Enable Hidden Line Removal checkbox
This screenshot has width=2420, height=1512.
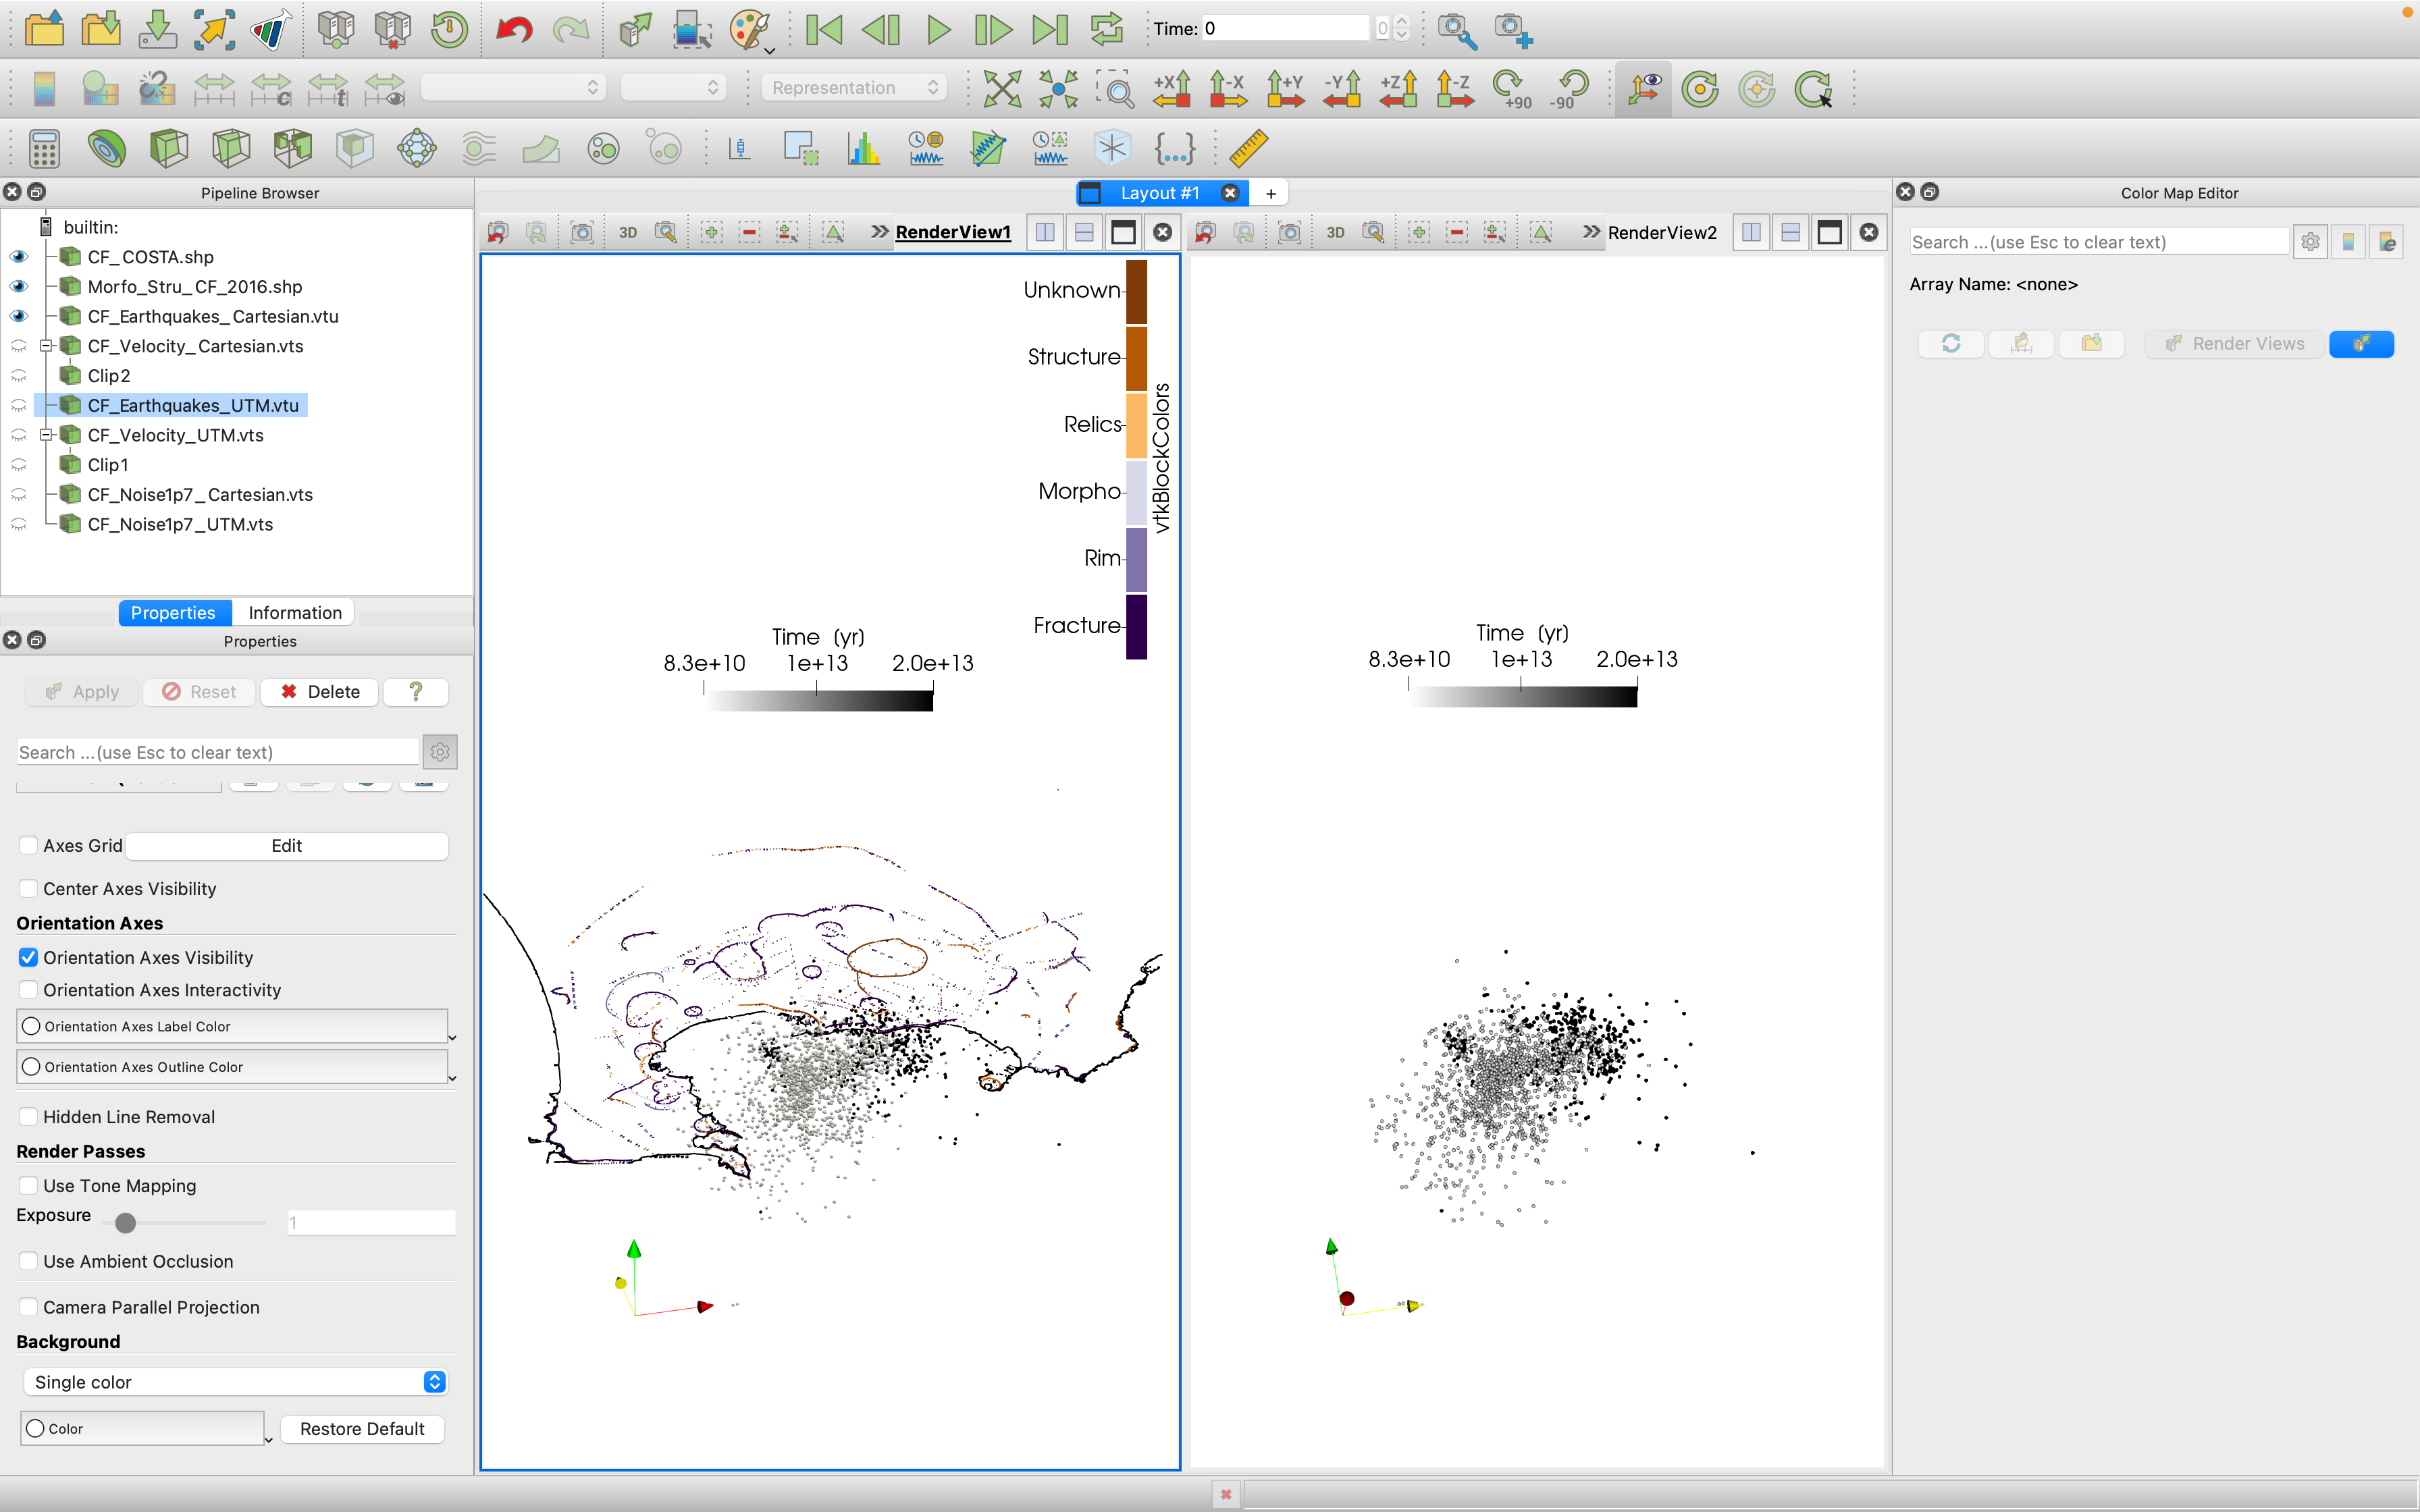click(28, 1115)
